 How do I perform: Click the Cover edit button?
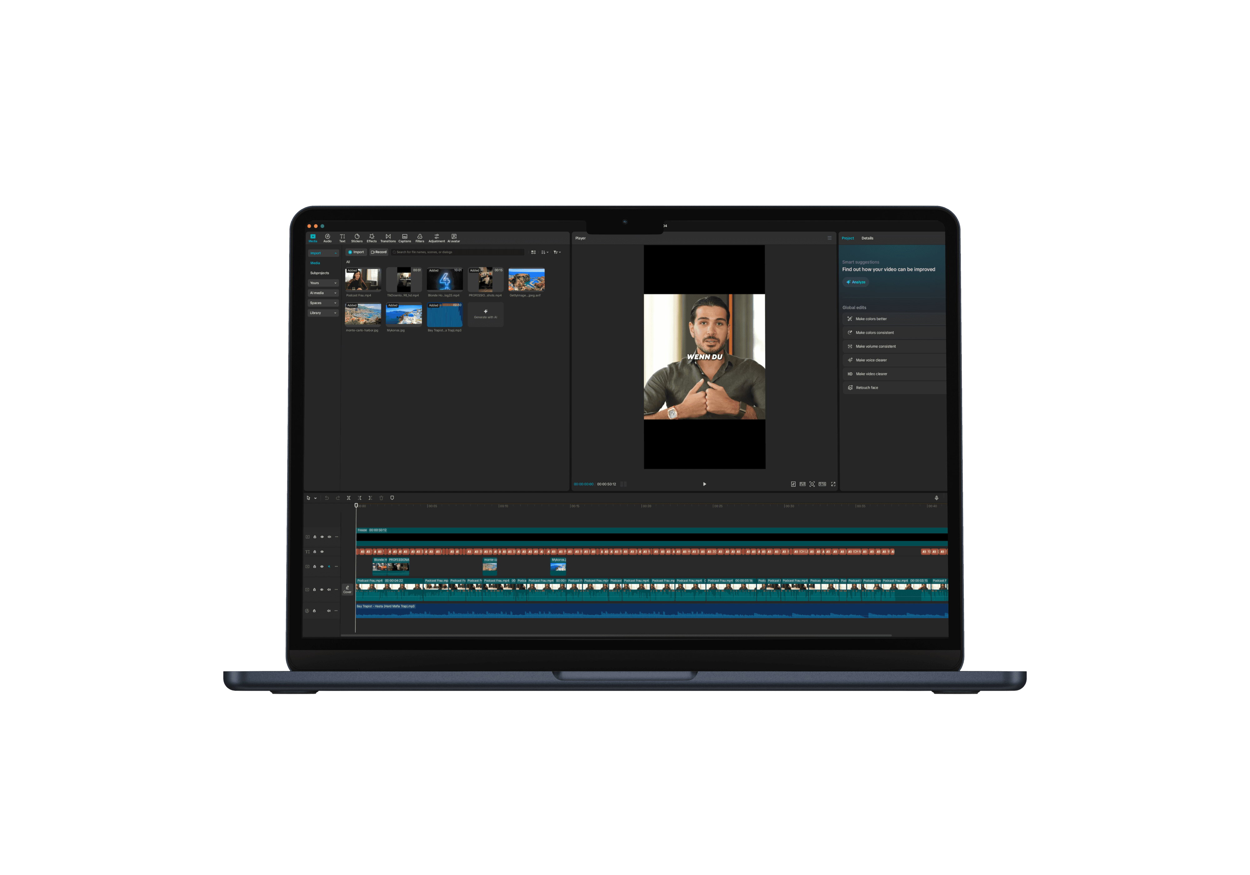[x=347, y=589]
